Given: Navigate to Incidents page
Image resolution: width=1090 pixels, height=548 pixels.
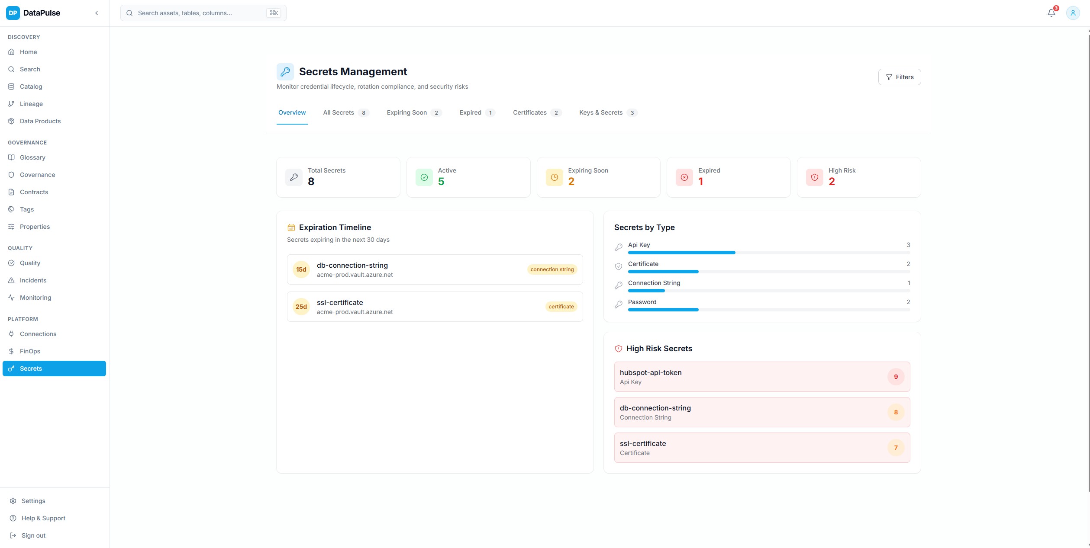Looking at the screenshot, I should (33, 280).
